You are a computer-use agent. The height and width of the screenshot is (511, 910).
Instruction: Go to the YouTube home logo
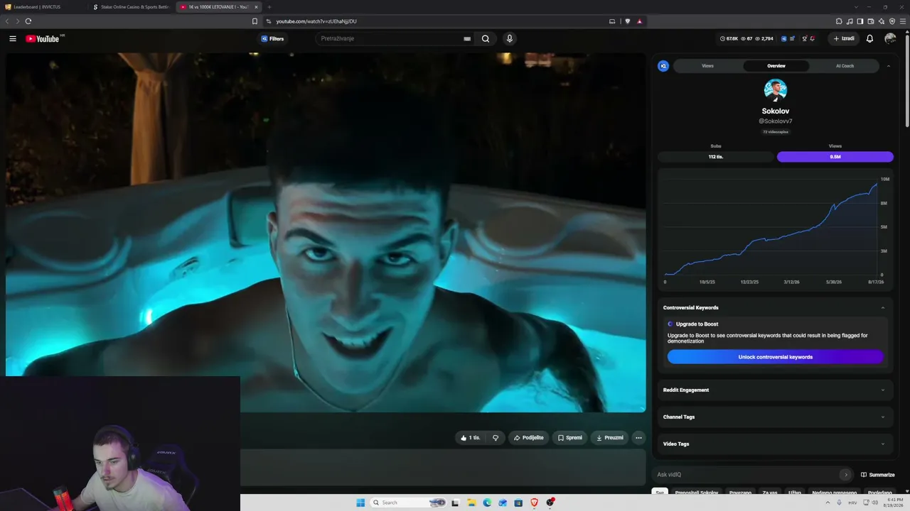[x=43, y=38]
